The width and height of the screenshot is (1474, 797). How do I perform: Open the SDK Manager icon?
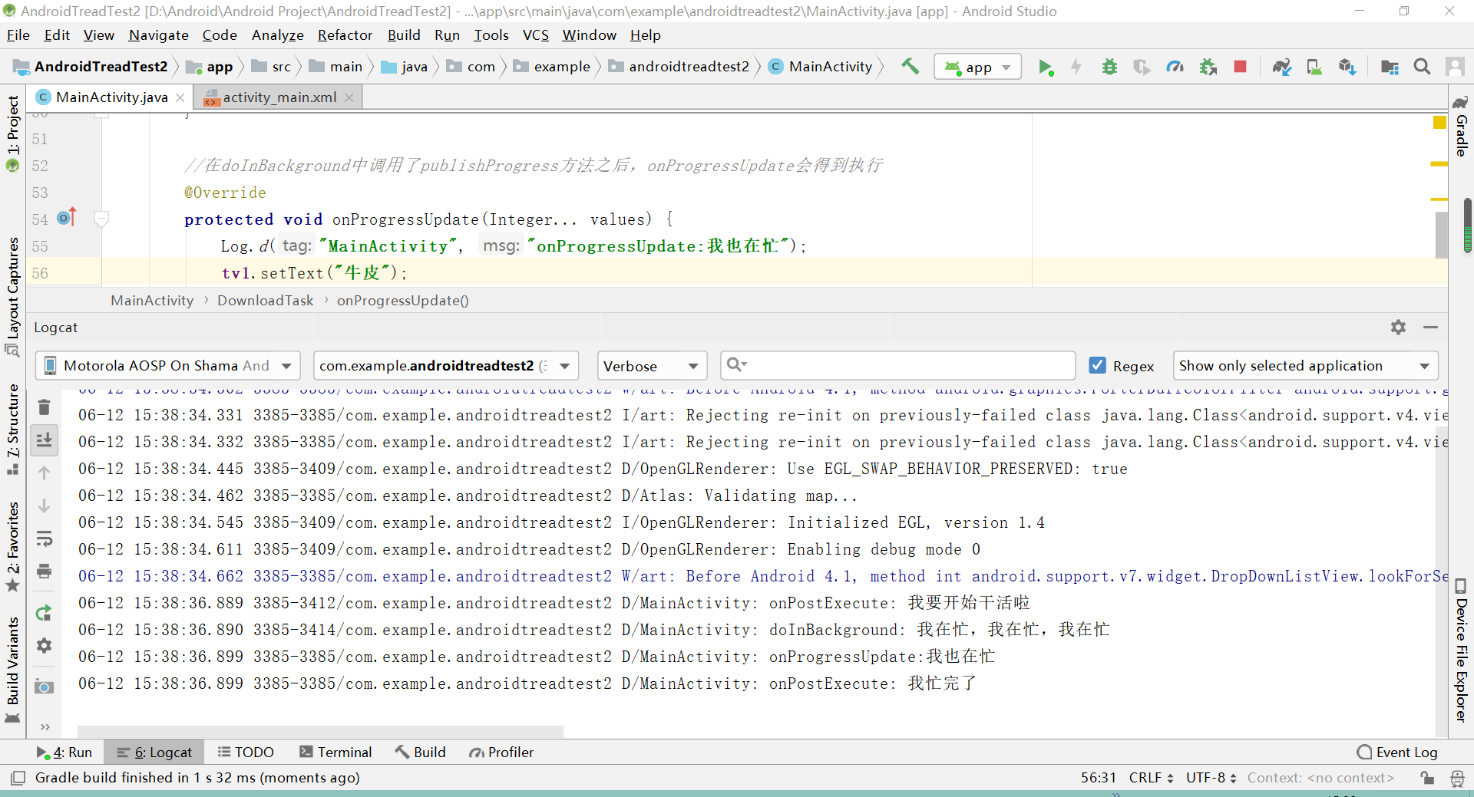pos(1347,67)
